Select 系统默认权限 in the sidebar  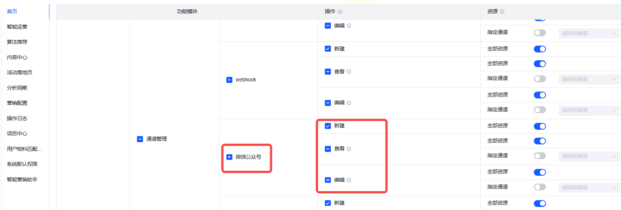[22, 164]
